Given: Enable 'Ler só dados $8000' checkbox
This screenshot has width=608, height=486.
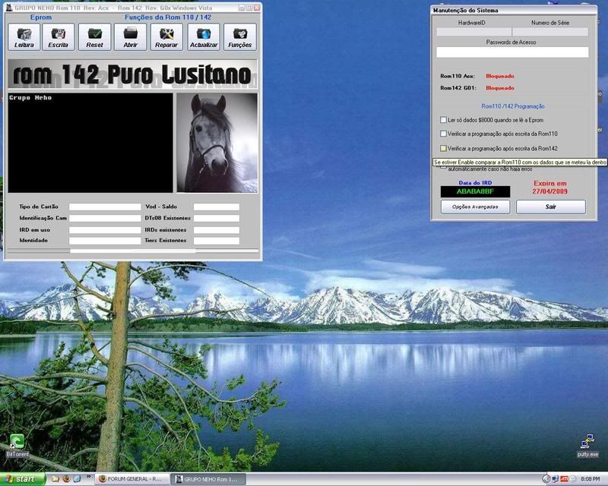Looking at the screenshot, I should coord(444,120).
